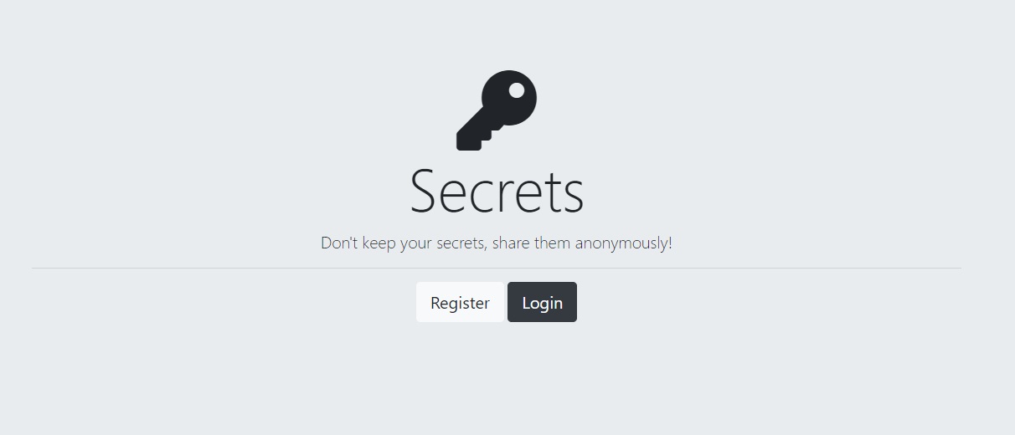Click the horizontal divider line below tagline
The height and width of the screenshot is (435, 1015).
[497, 268]
